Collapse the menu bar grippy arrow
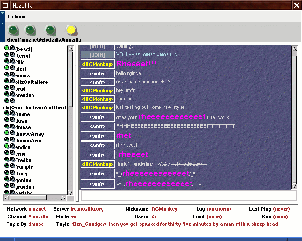This screenshot has width=302, height=241. (x=2, y=17)
